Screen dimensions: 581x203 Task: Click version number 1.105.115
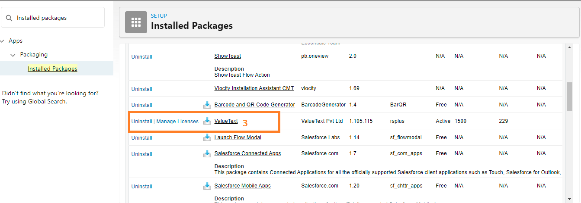(361, 121)
